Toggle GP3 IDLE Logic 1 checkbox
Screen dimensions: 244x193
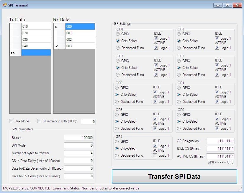coord(217,38)
